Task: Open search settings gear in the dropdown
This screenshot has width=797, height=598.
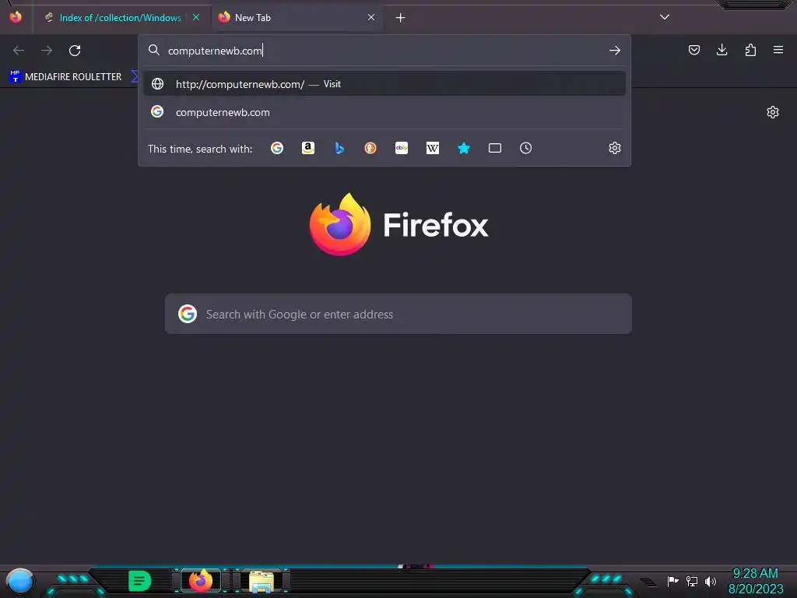Action: click(615, 148)
